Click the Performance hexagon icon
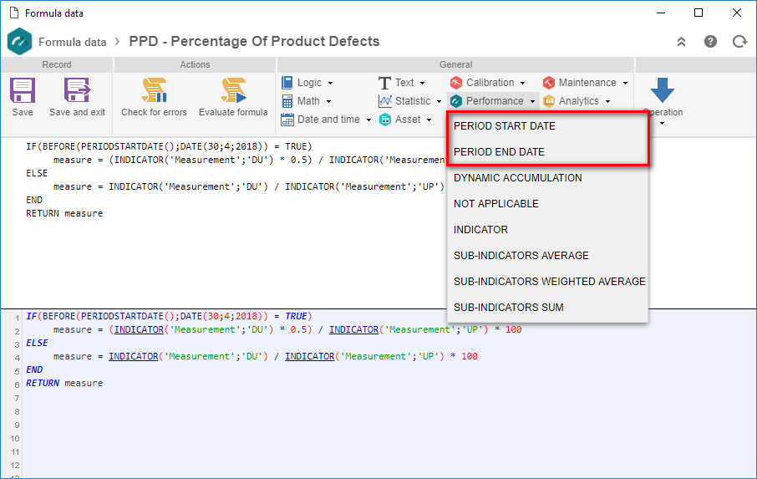The height and width of the screenshot is (479, 757). [x=455, y=101]
